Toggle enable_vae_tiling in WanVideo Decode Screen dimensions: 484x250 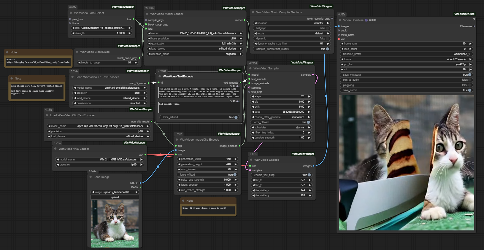(309, 175)
